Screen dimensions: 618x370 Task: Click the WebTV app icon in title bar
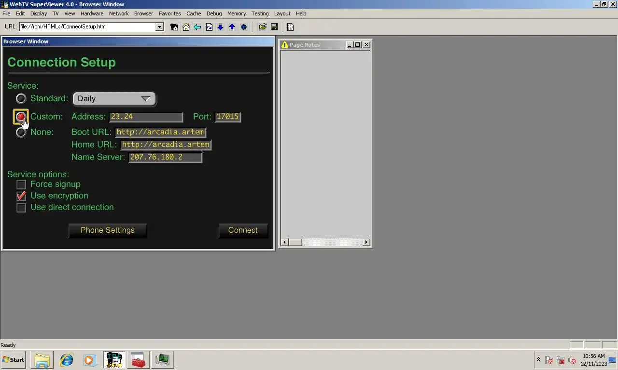click(4, 4)
